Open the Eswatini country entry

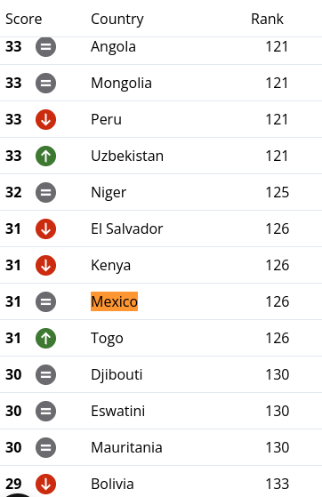118,411
